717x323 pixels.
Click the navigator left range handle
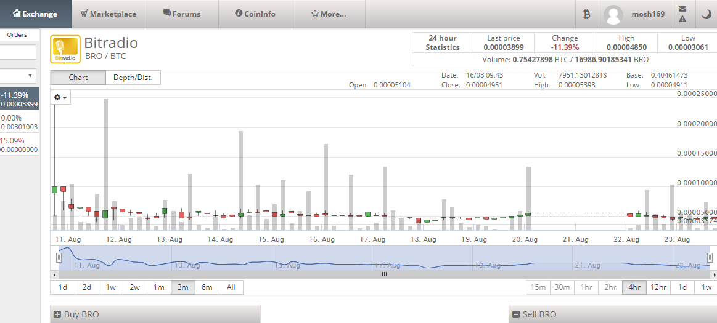click(x=59, y=258)
